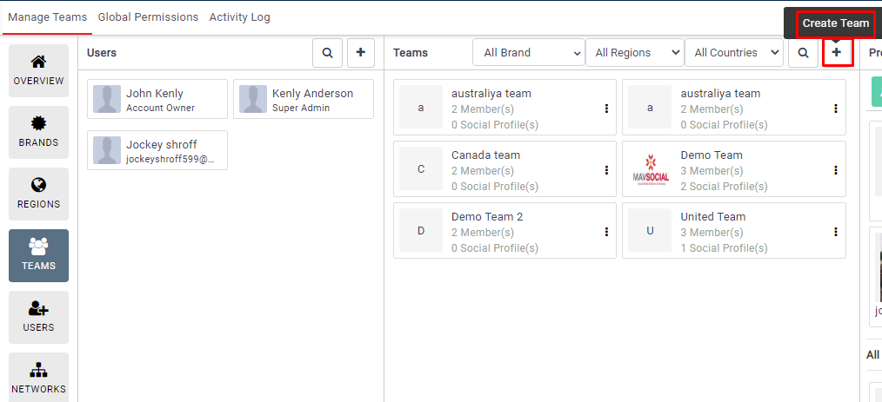Open the Users sidebar section
The height and width of the screenshot is (402, 882).
point(38,317)
